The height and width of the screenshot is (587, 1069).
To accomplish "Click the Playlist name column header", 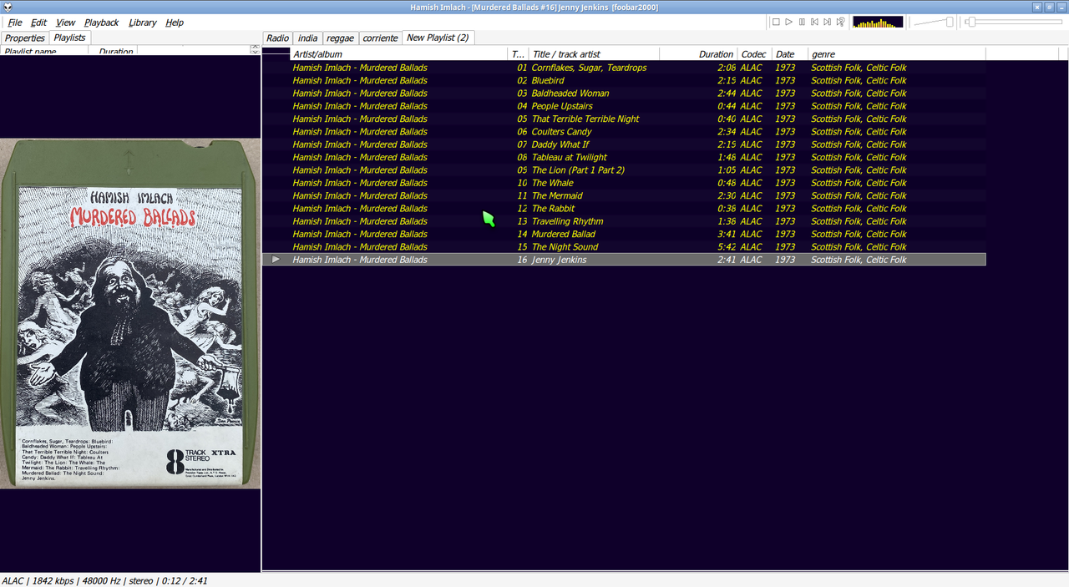I will tap(44, 52).
